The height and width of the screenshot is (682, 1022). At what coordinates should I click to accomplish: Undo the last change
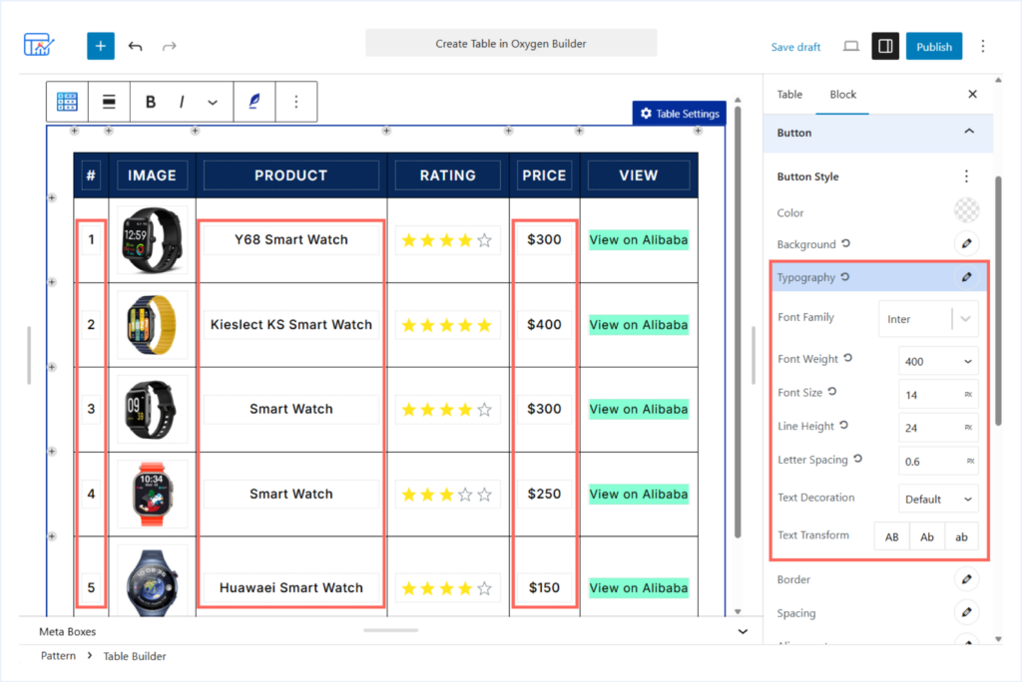[x=135, y=46]
